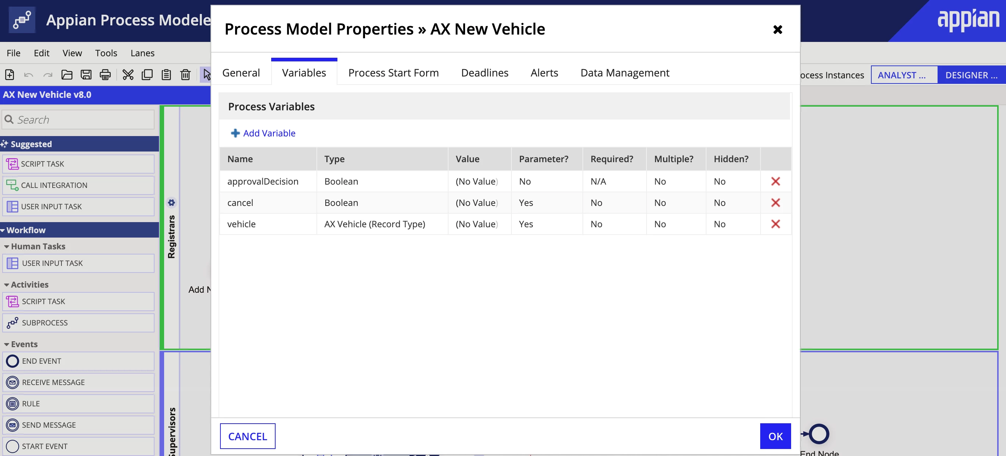Open the Lanes menu

pos(142,53)
